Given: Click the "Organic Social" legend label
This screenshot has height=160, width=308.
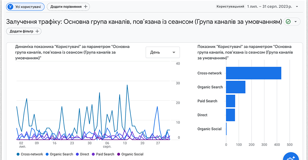Looking at the screenshot, I should pos(132,154).
